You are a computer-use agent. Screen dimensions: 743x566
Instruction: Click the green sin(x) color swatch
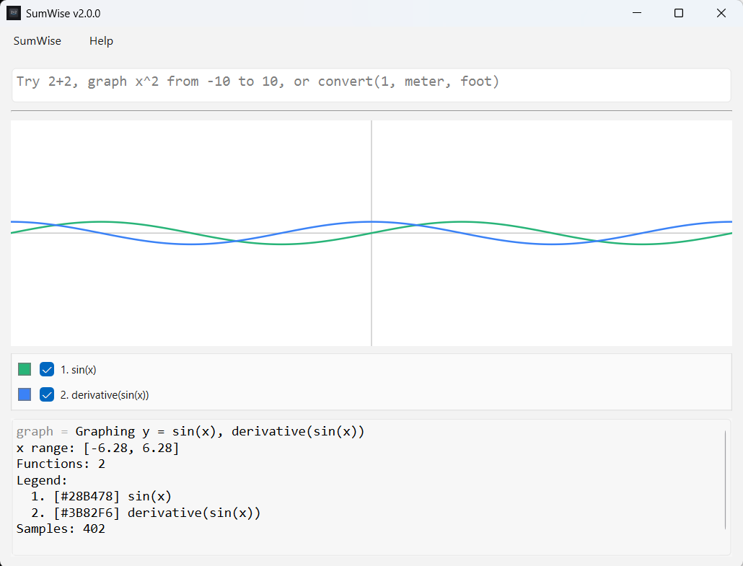point(25,369)
